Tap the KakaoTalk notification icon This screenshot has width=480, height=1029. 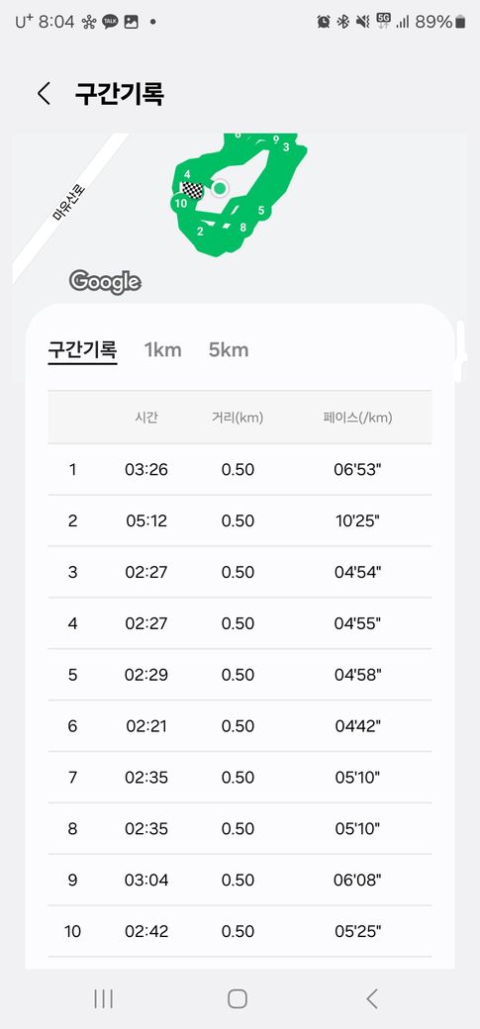click(x=110, y=22)
